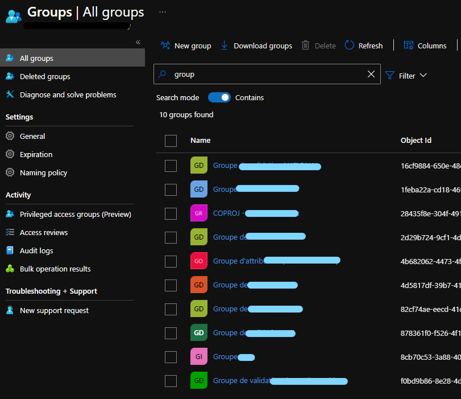The height and width of the screenshot is (399, 461).
Task: Check the box for group 8cb70c53
Action: click(171, 357)
